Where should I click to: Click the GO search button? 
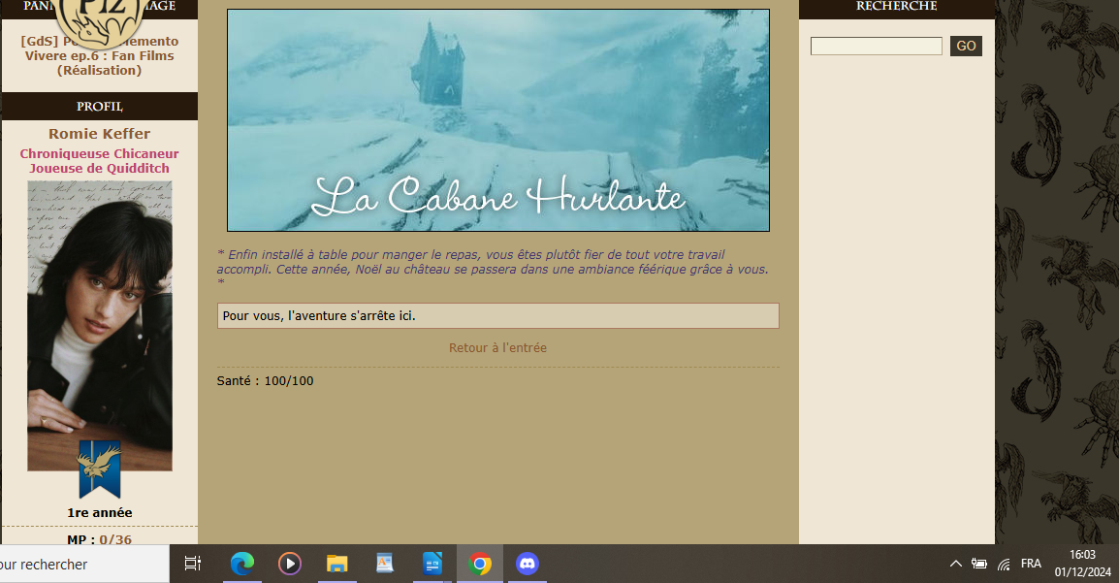[x=966, y=46]
